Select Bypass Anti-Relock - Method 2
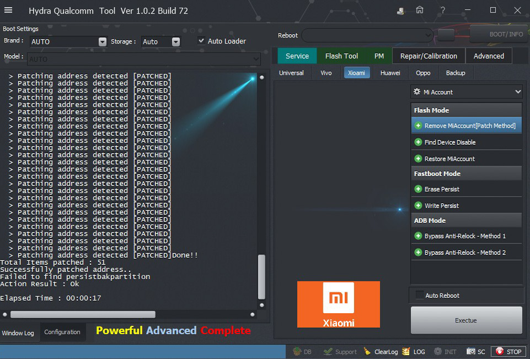The height and width of the screenshot is (359, 530). (467, 252)
